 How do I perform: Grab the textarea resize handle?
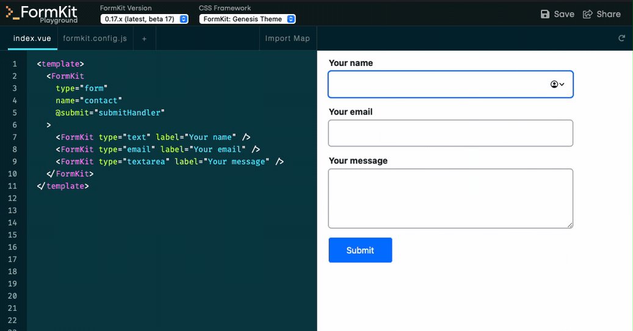pos(570,225)
